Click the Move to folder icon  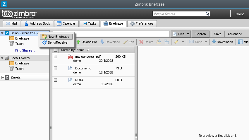tap(159, 42)
